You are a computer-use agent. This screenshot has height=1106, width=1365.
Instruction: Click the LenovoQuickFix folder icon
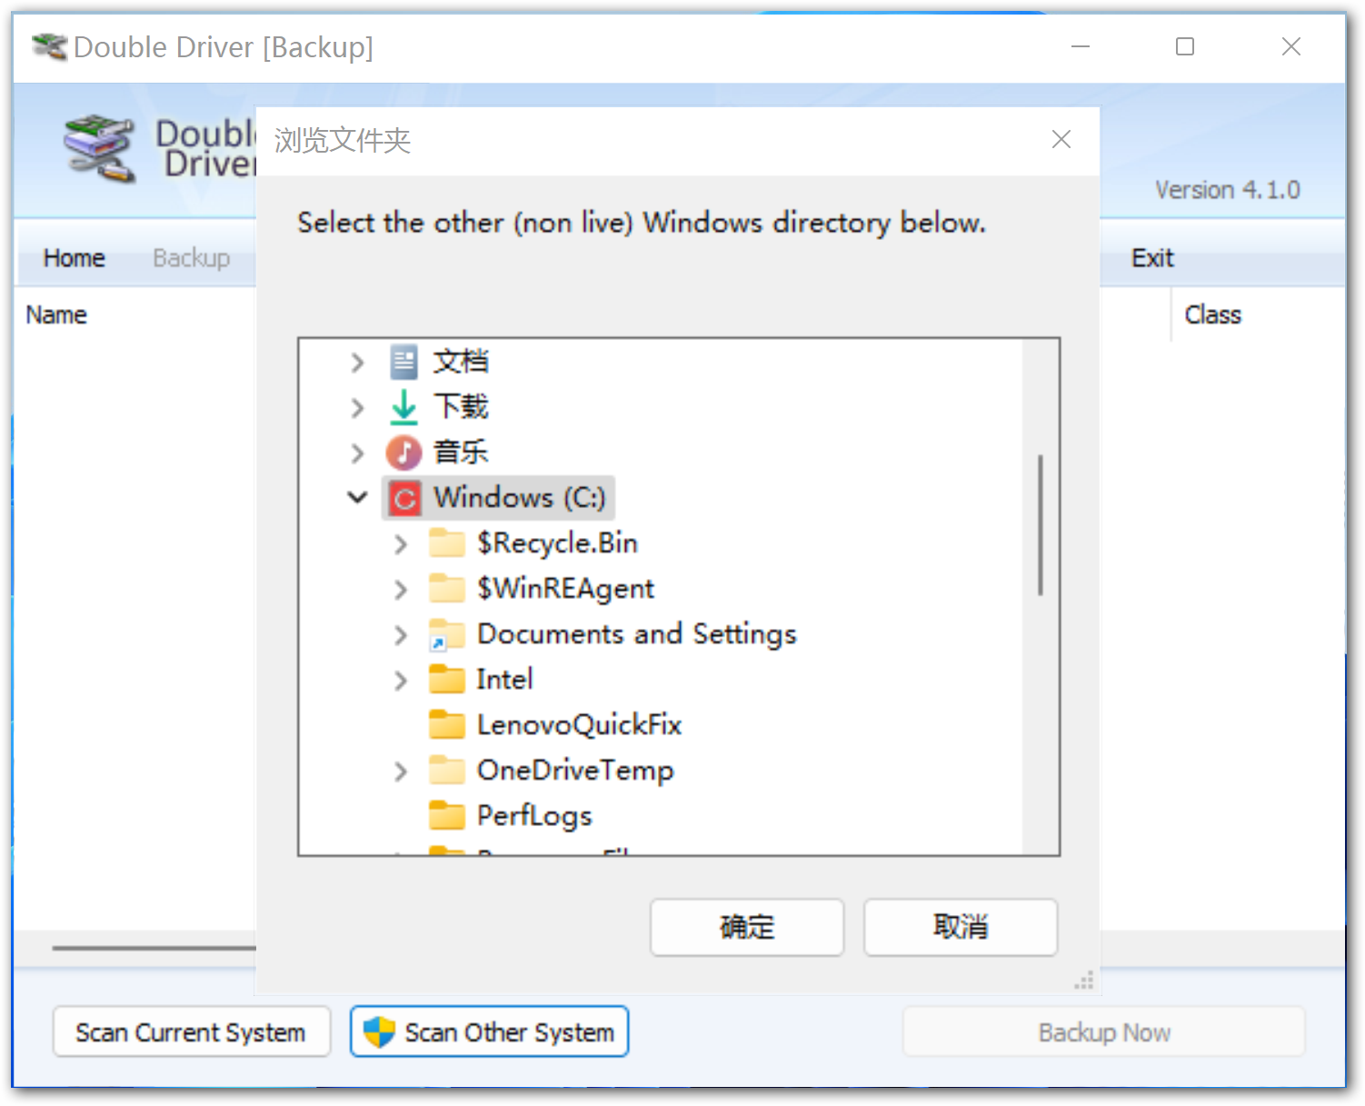pos(447,724)
